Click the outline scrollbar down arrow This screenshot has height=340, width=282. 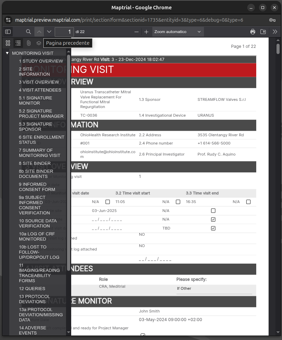click(68, 332)
